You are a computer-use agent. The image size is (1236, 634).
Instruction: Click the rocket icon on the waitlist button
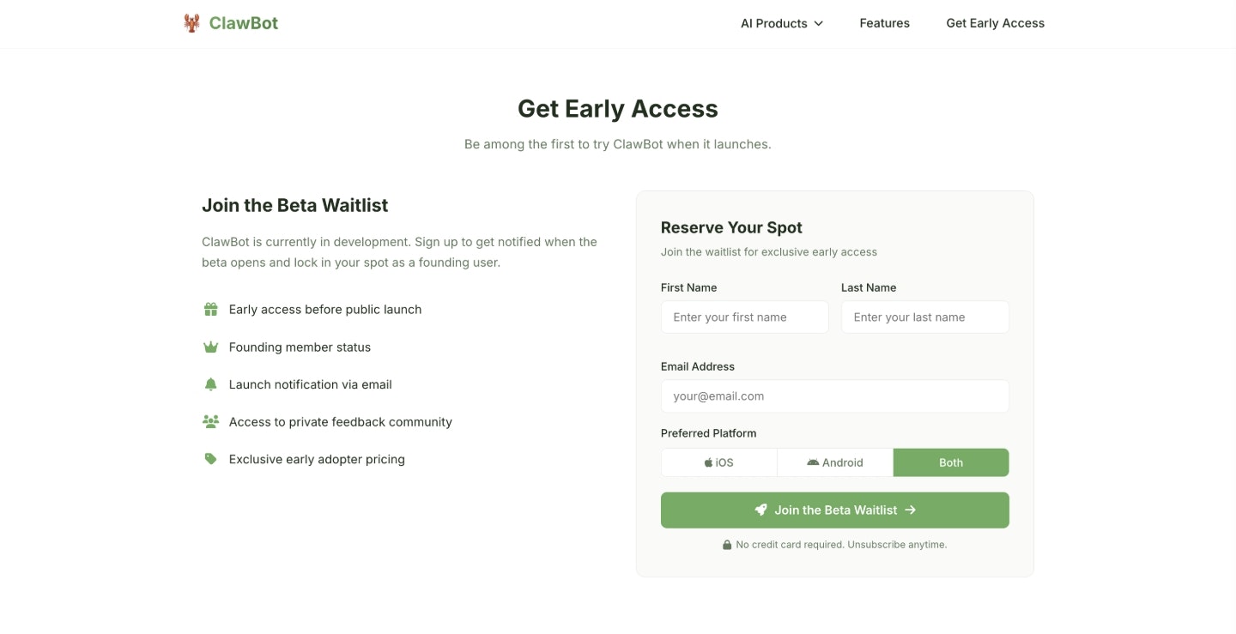tap(760, 510)
